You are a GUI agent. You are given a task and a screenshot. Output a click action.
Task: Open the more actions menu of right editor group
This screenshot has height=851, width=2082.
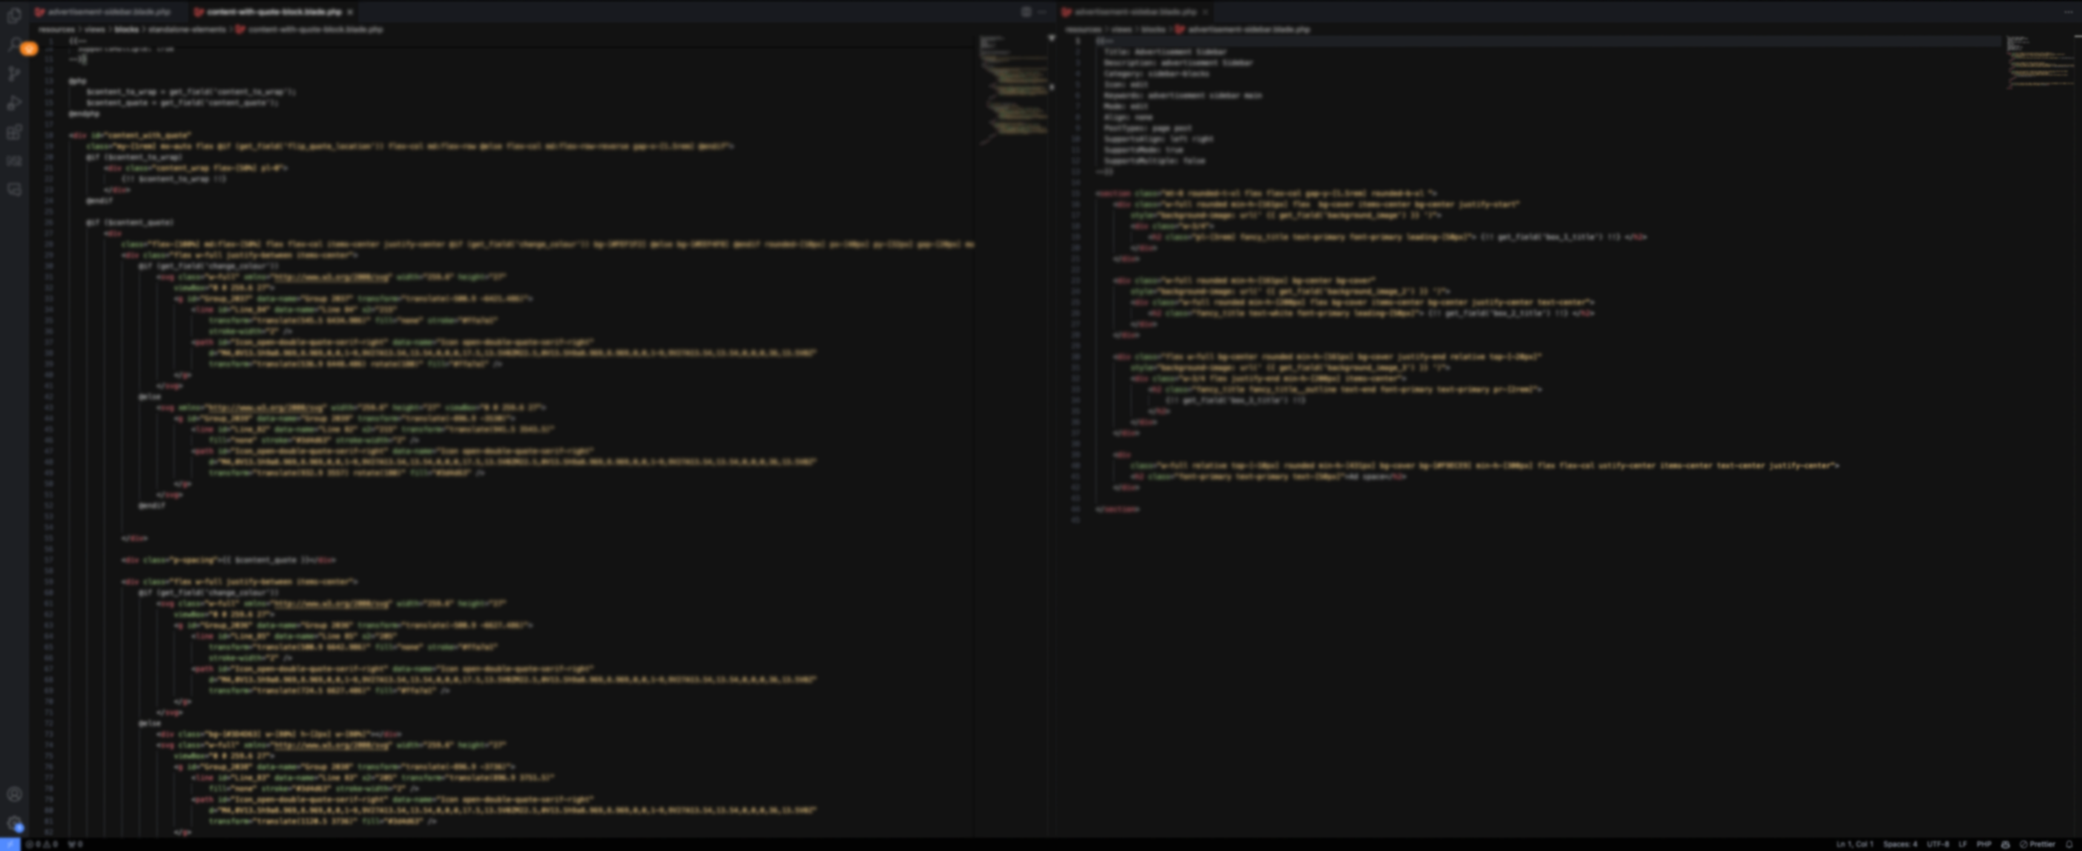coord(2068,12)
